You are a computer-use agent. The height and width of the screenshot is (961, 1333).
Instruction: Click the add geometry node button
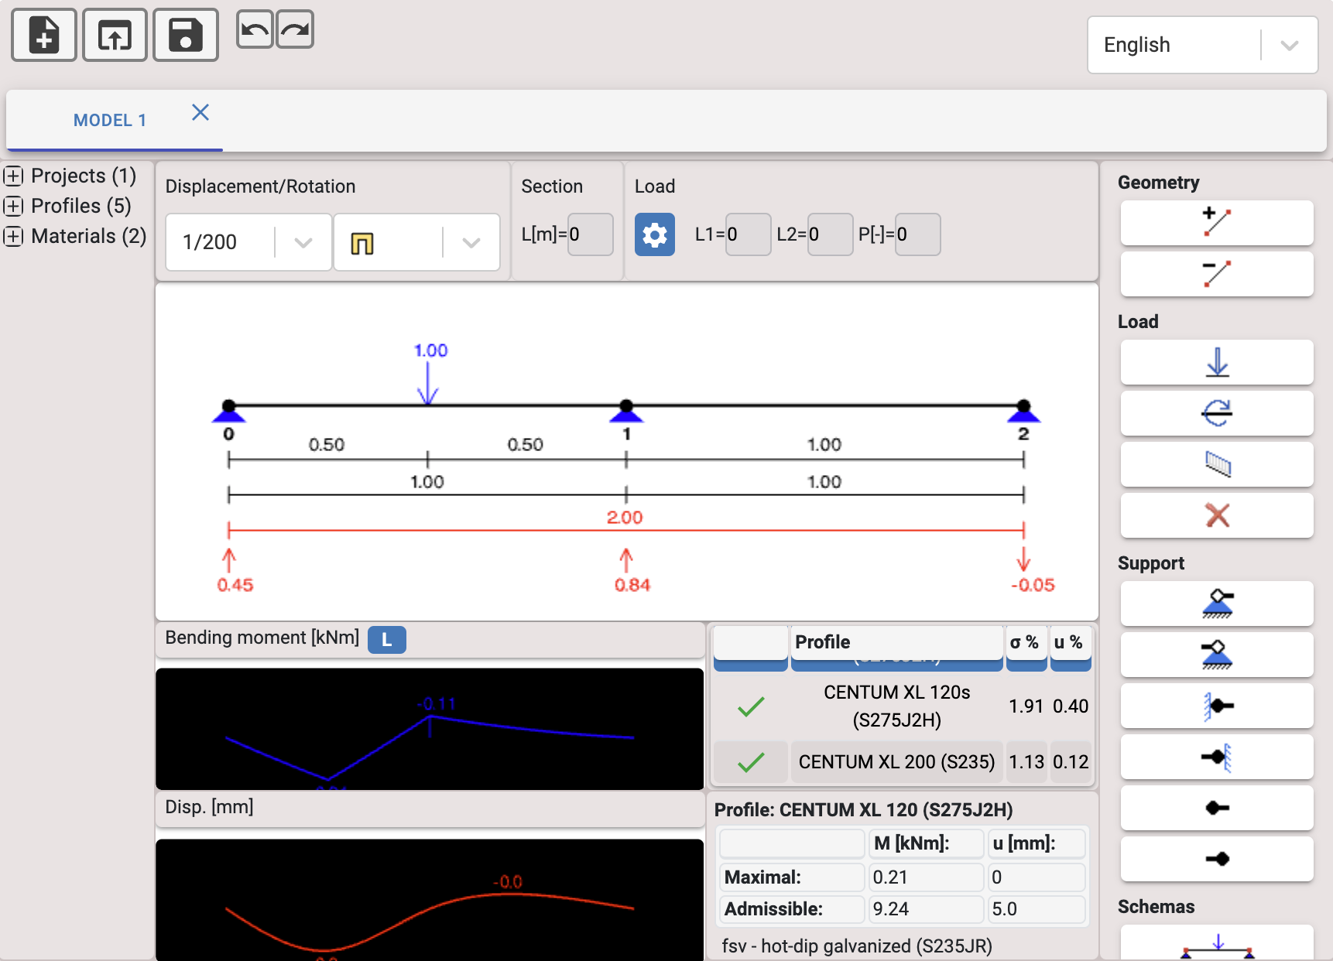(1217, 223)
